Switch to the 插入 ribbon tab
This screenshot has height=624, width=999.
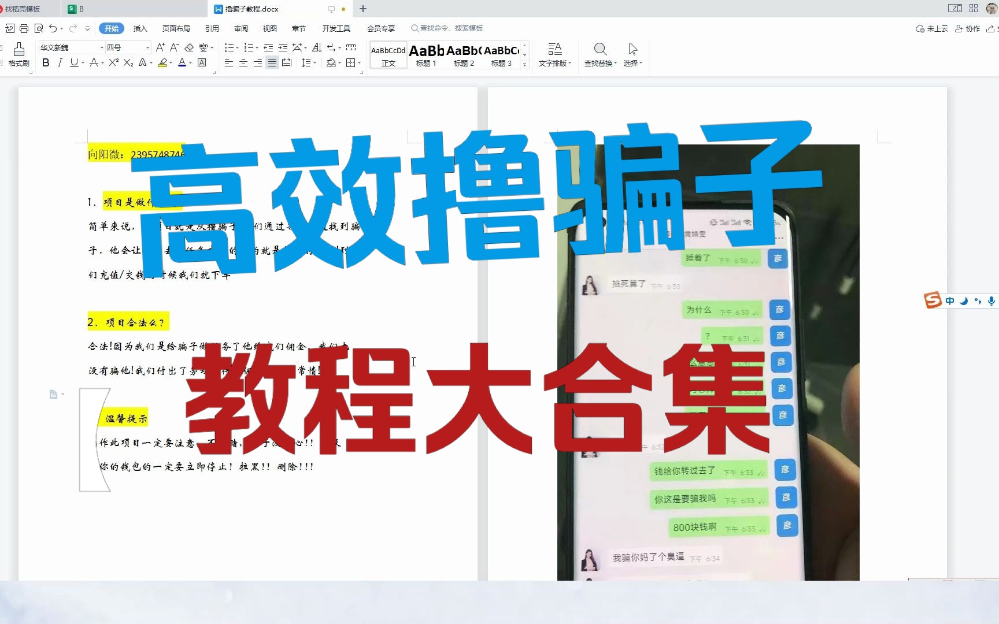pyautogui.click(x=140, y=28)
